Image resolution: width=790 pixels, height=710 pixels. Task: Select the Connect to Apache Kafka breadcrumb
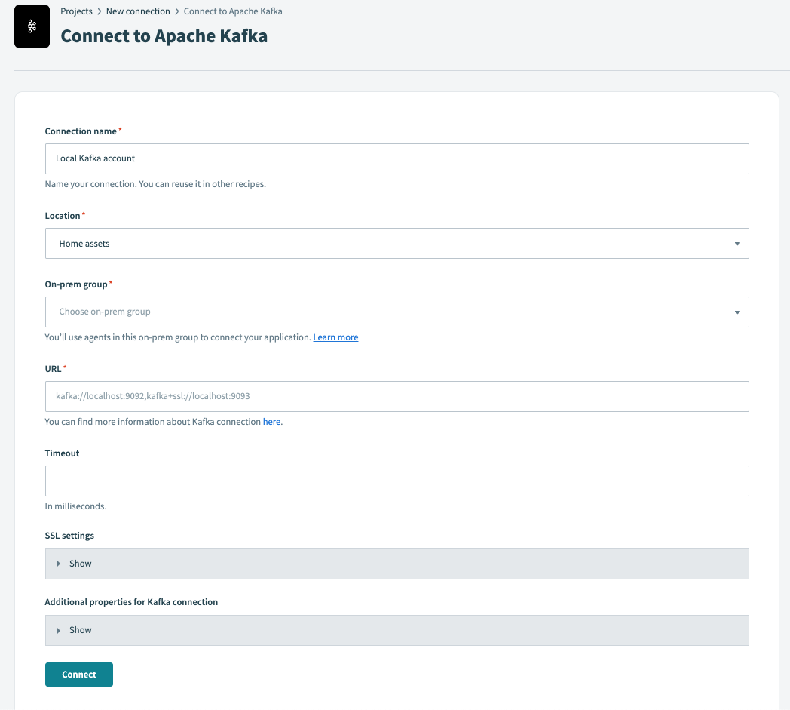point(233,11)
